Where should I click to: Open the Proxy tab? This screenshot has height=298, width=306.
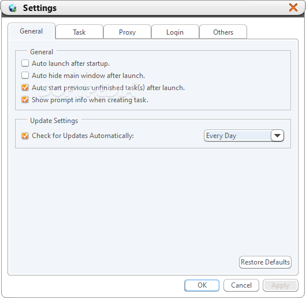127,32
